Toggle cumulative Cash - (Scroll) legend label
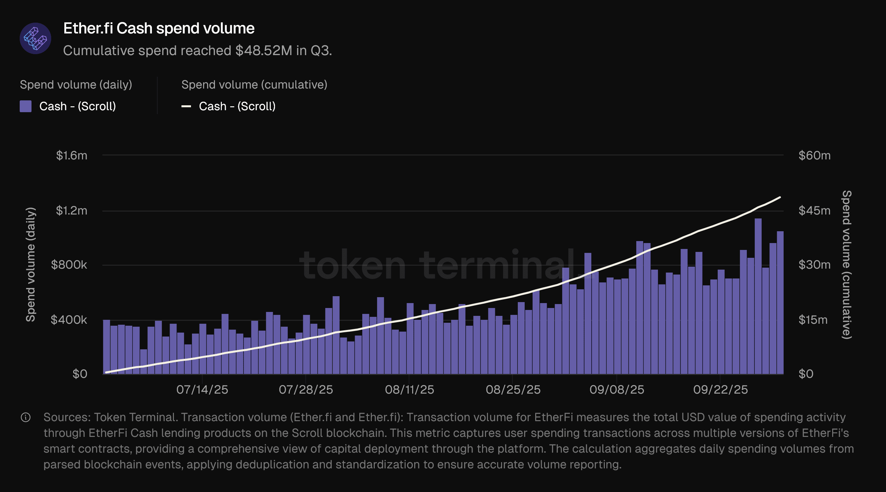This screenshot has width=886, height=492. pyautogui.click(x=237, y=106)
